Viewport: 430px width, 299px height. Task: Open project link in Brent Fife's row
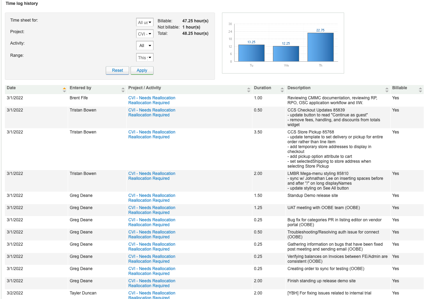coord(152,98)
